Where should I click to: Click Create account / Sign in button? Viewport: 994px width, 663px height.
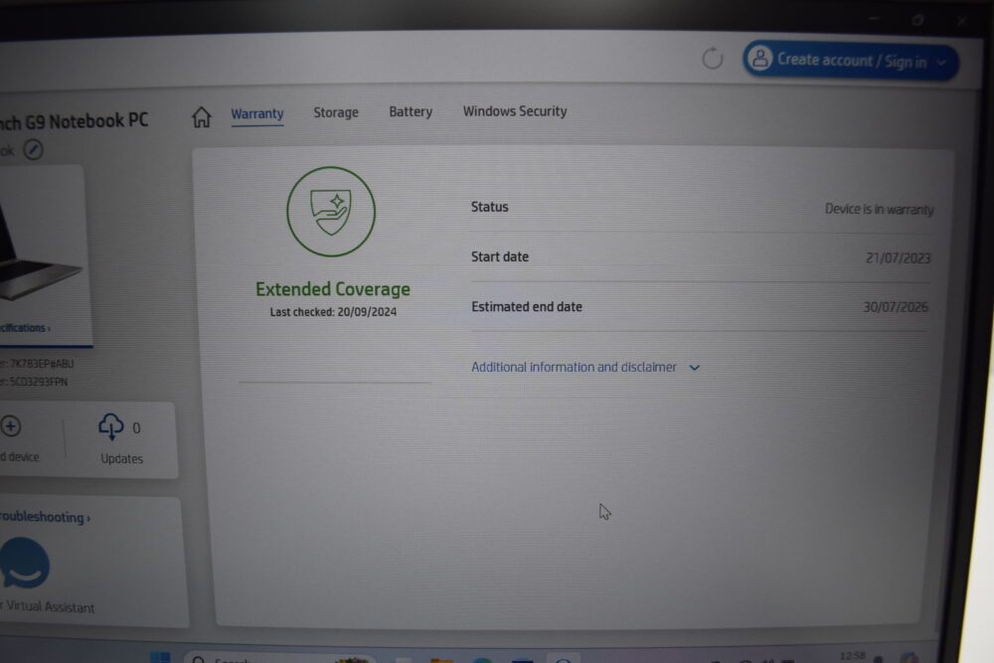pyautogui.click(x=850, y=62)
